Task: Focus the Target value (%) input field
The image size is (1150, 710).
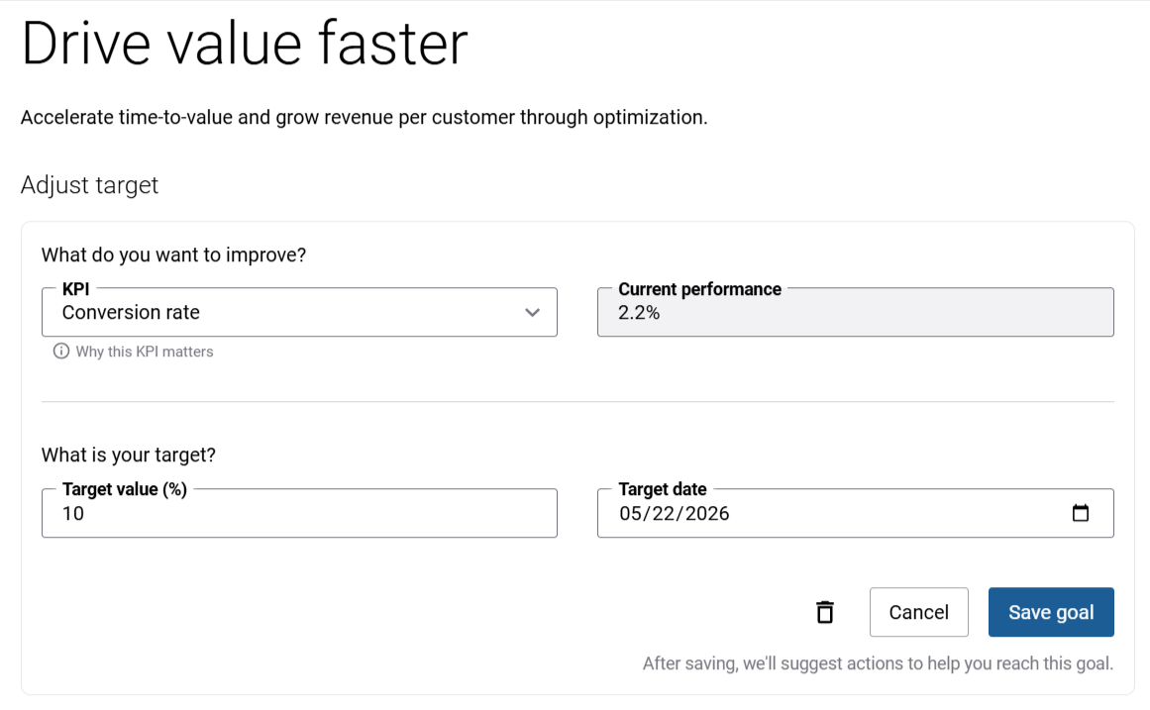Action: coord(299,514)
